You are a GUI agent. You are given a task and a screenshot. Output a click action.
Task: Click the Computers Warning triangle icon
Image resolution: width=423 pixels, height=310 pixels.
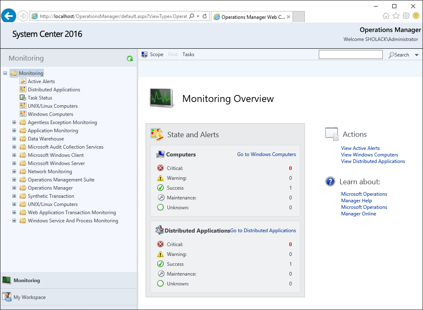(160, 178)
